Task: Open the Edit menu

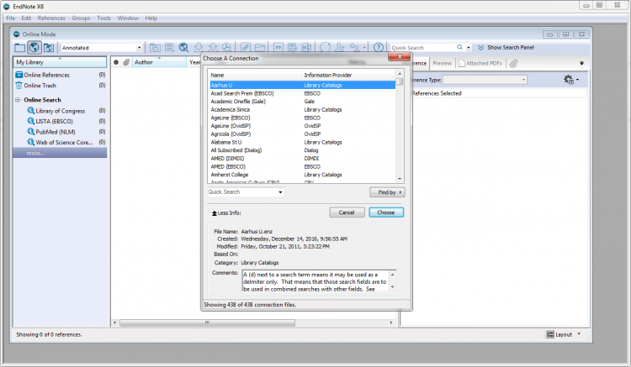Action: pyautogui.click(x=26, y=18)
